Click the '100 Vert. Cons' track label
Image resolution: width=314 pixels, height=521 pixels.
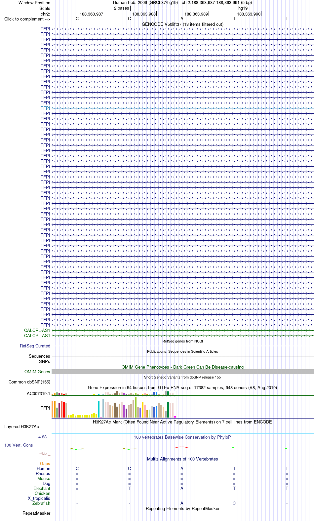click(19, 445)
